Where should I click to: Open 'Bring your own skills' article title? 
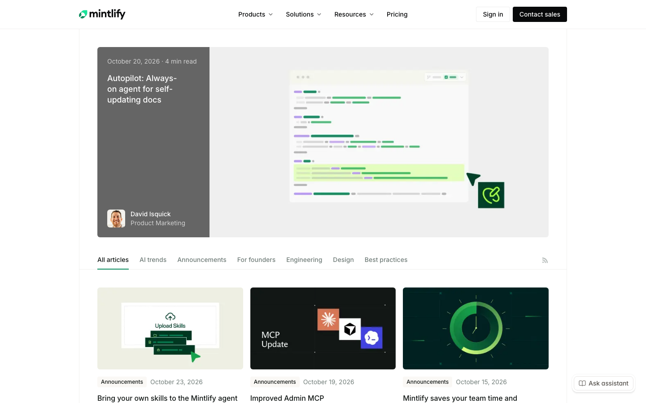coord(167,398)
